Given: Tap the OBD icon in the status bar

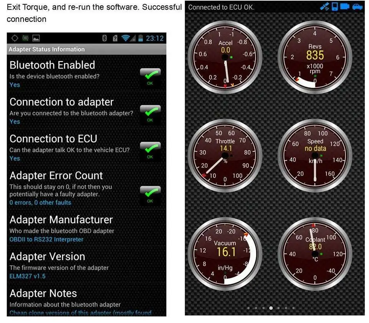Looking at the screenshot, I should coord(25,38).
